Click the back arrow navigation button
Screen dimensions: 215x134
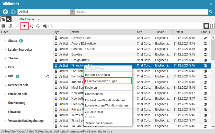(5, 12)
